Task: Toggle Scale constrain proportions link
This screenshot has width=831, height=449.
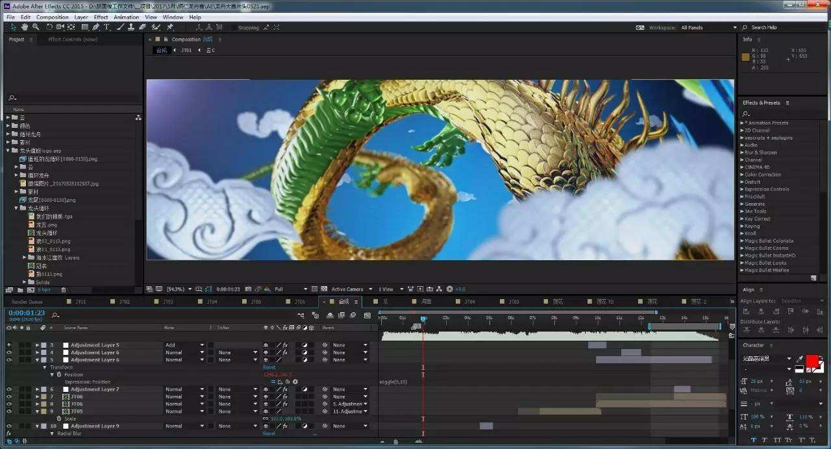Action: click(266, 419)
